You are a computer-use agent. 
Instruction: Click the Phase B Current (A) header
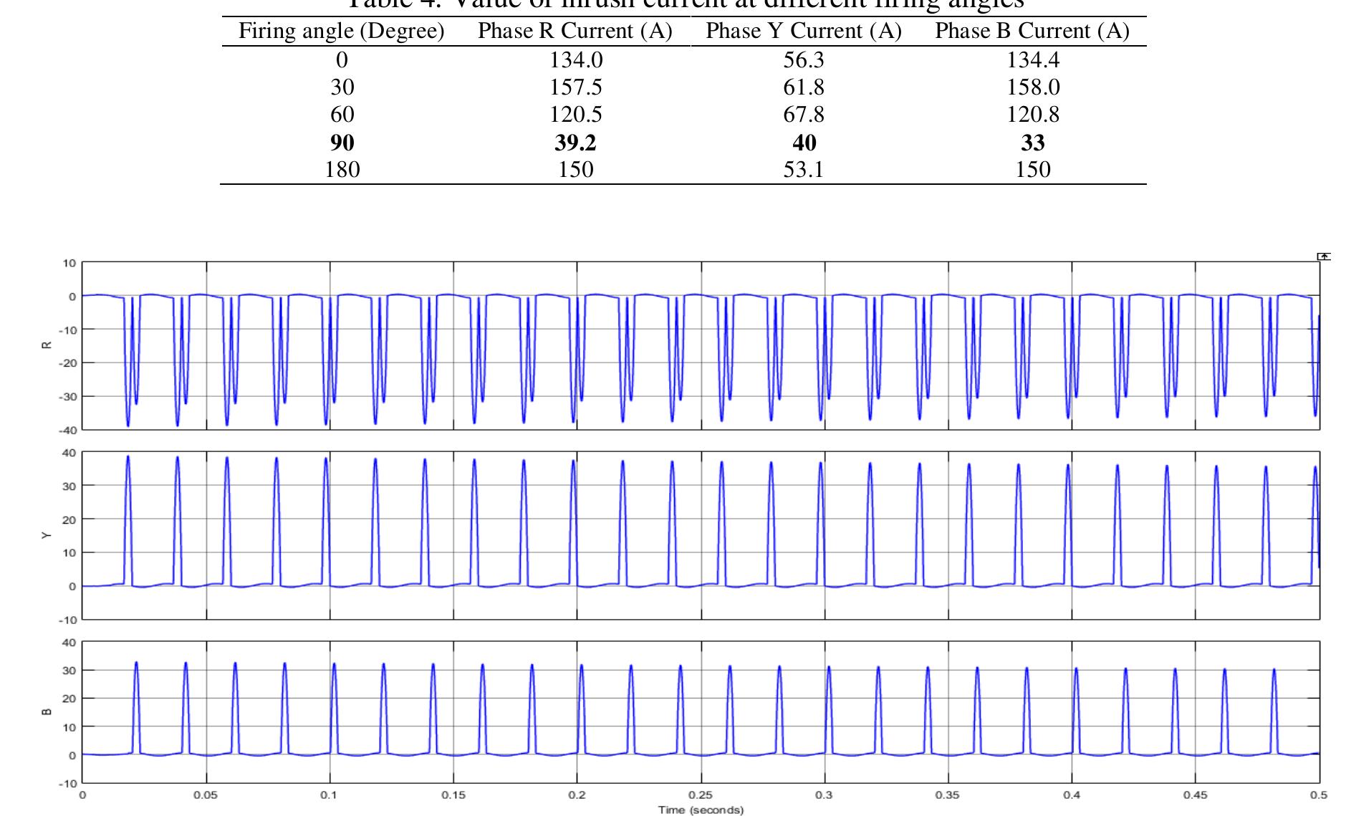pos(1032,32)
